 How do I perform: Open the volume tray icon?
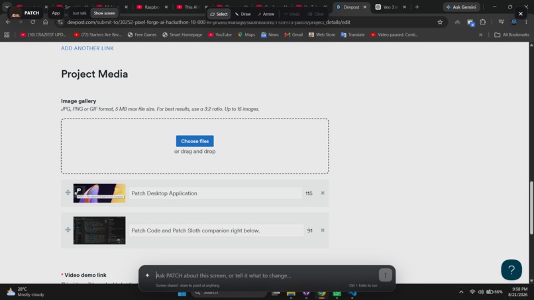[x=480, y=292]
